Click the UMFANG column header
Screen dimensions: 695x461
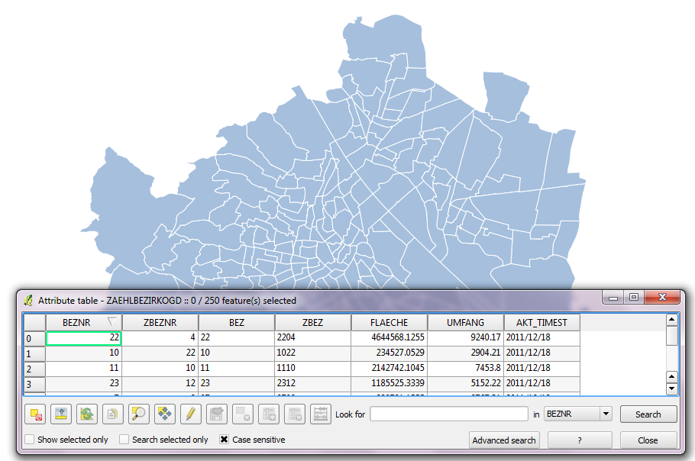click(x=465, y=322)
